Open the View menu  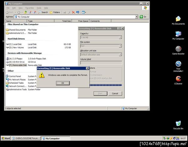pyautogui.click(x=20, y=8)
